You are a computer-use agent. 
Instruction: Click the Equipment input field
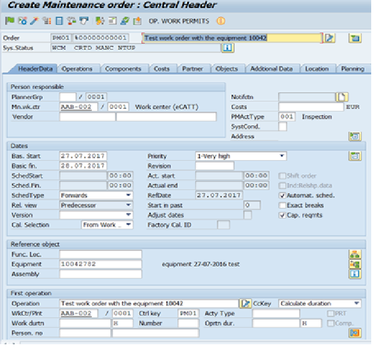click(100, 264)
